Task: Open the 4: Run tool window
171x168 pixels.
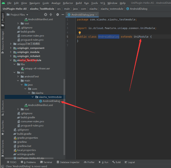Action: tap(104, 162)
